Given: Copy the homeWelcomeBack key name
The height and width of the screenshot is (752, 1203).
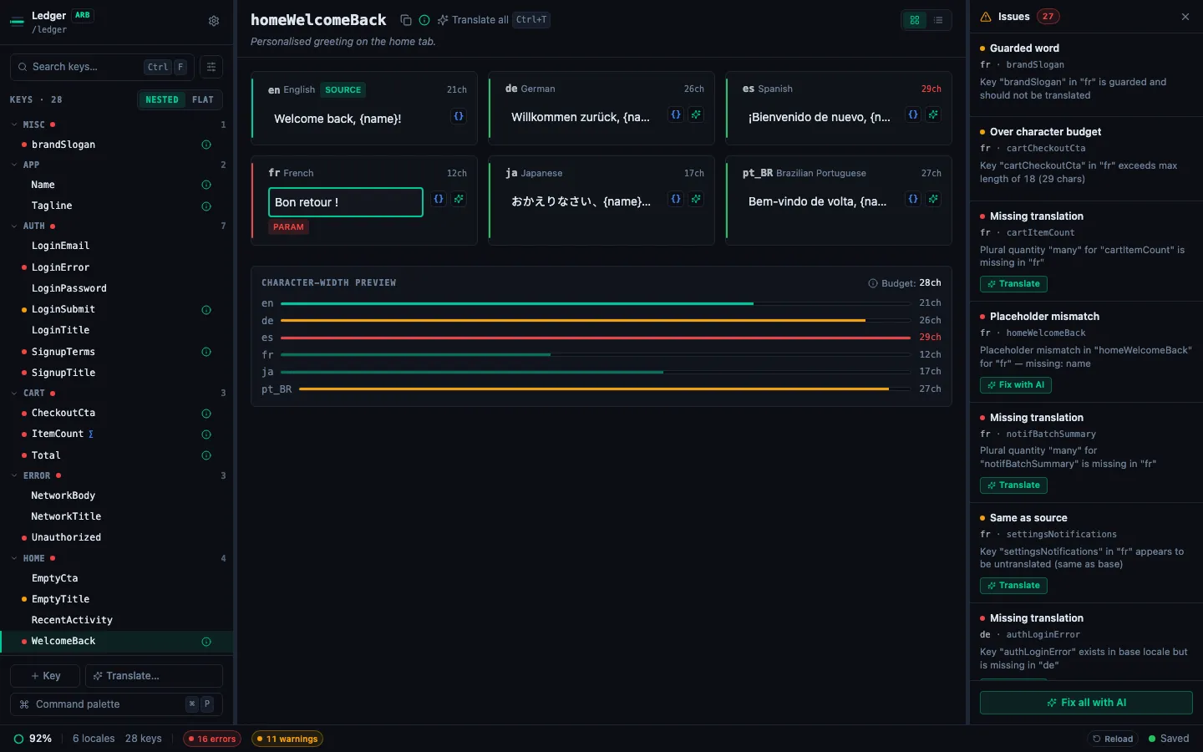Looking at the screenshot, I should point(406,20).
